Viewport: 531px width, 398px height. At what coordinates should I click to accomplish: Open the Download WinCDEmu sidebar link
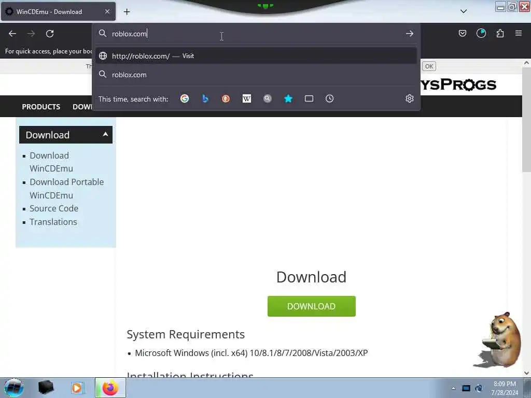coord(51,162)
